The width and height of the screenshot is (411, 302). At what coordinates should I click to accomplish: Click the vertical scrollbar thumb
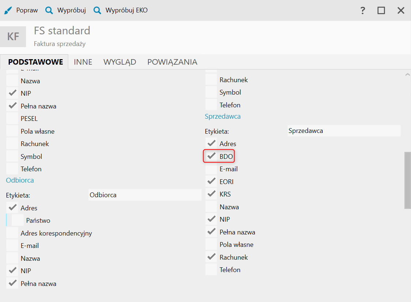(407, 180)
